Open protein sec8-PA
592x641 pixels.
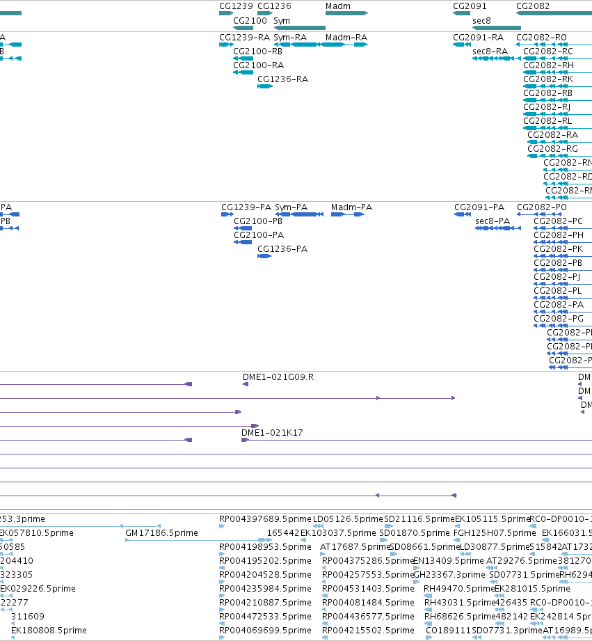point(498,228)
